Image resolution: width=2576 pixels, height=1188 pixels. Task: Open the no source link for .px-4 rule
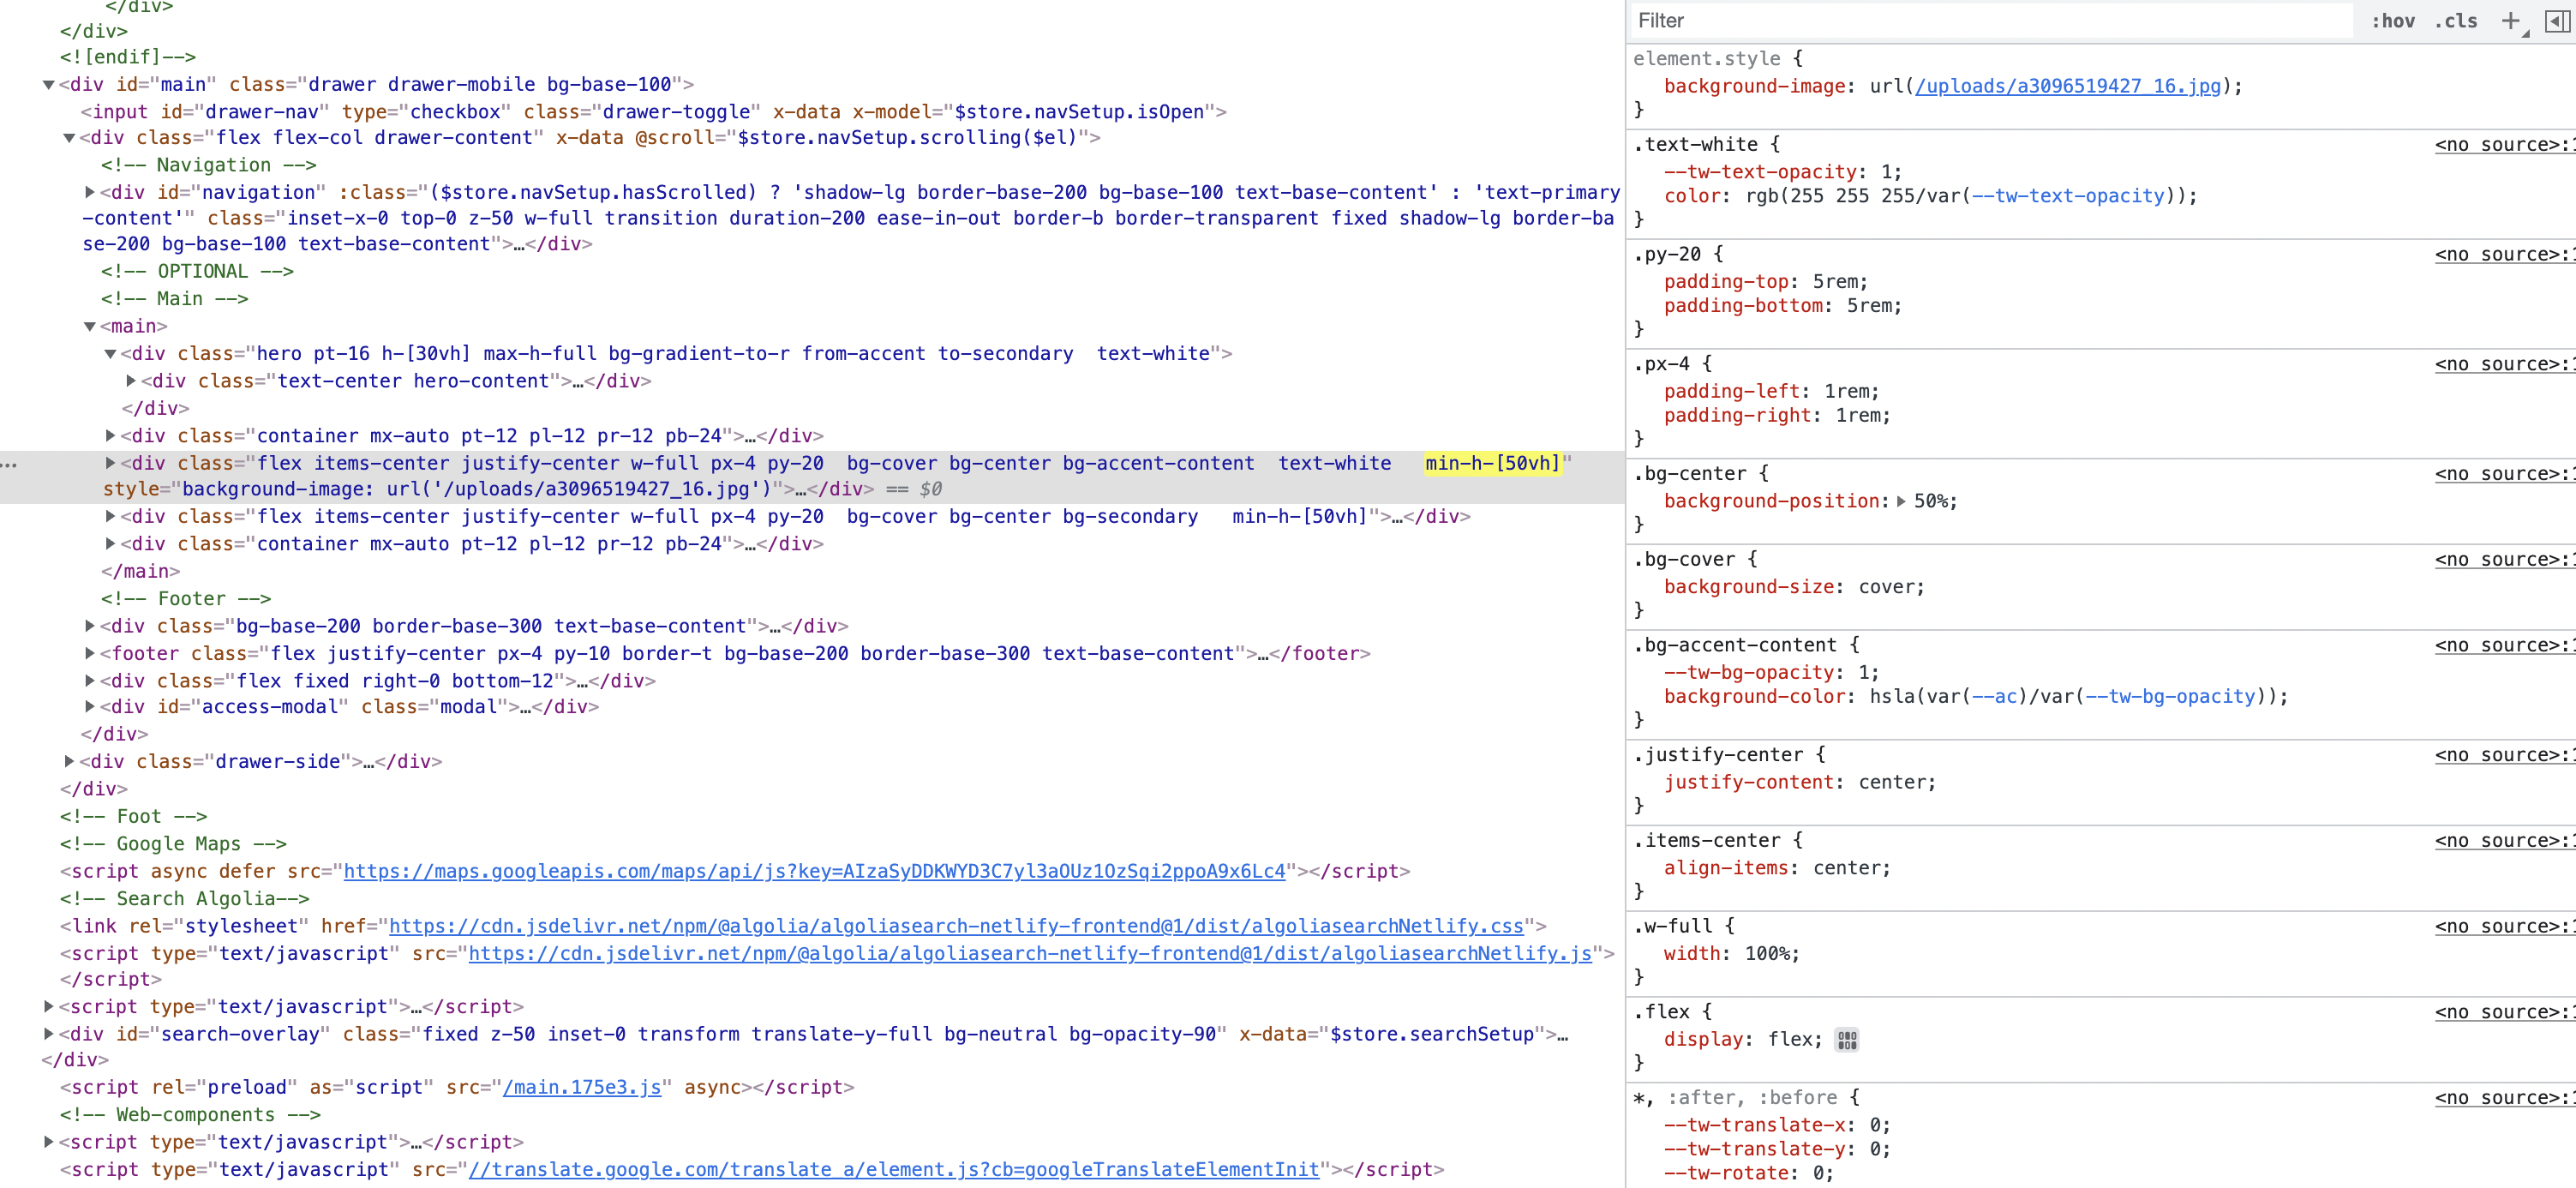pyautogui.click(x=2504, y=365)
